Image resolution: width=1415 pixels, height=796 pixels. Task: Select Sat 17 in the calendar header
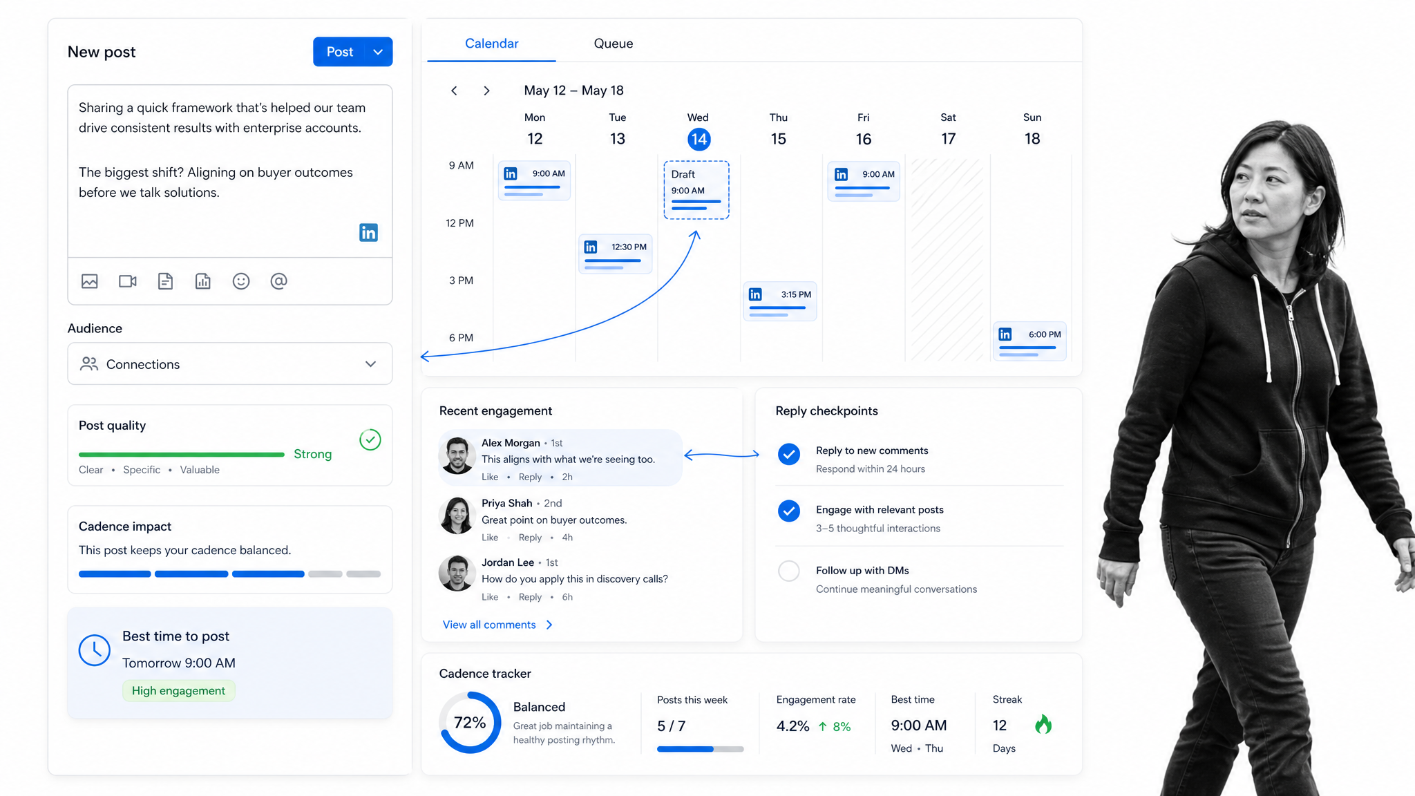click(949, 130)
